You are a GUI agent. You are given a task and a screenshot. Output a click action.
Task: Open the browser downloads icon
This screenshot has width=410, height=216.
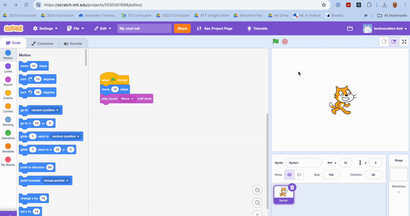(384, 5)
